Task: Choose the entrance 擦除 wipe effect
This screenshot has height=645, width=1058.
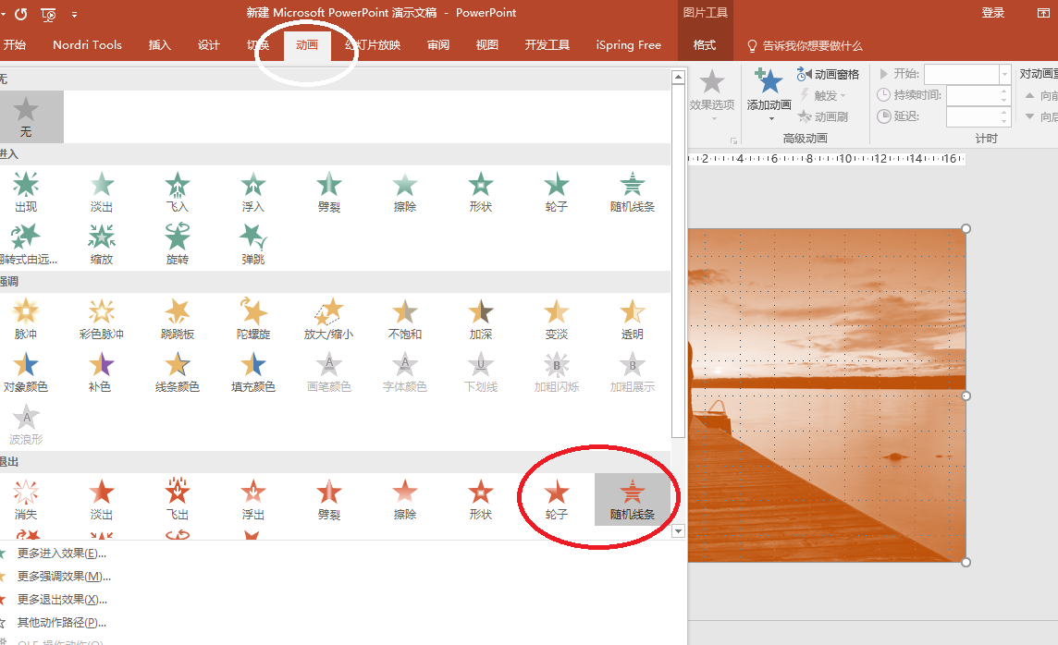Action: point(405,192)
